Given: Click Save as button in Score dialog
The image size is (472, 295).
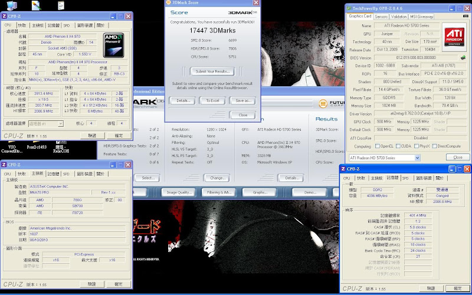Looking at the screenshot, I should click(243, 100).
